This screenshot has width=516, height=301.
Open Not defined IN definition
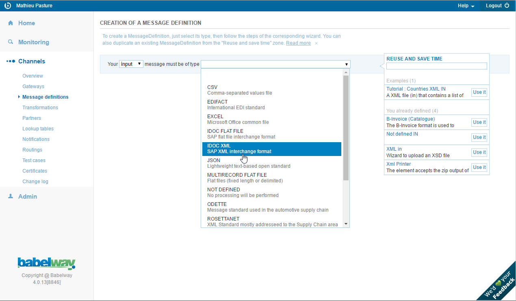click(x=402, y=134)
